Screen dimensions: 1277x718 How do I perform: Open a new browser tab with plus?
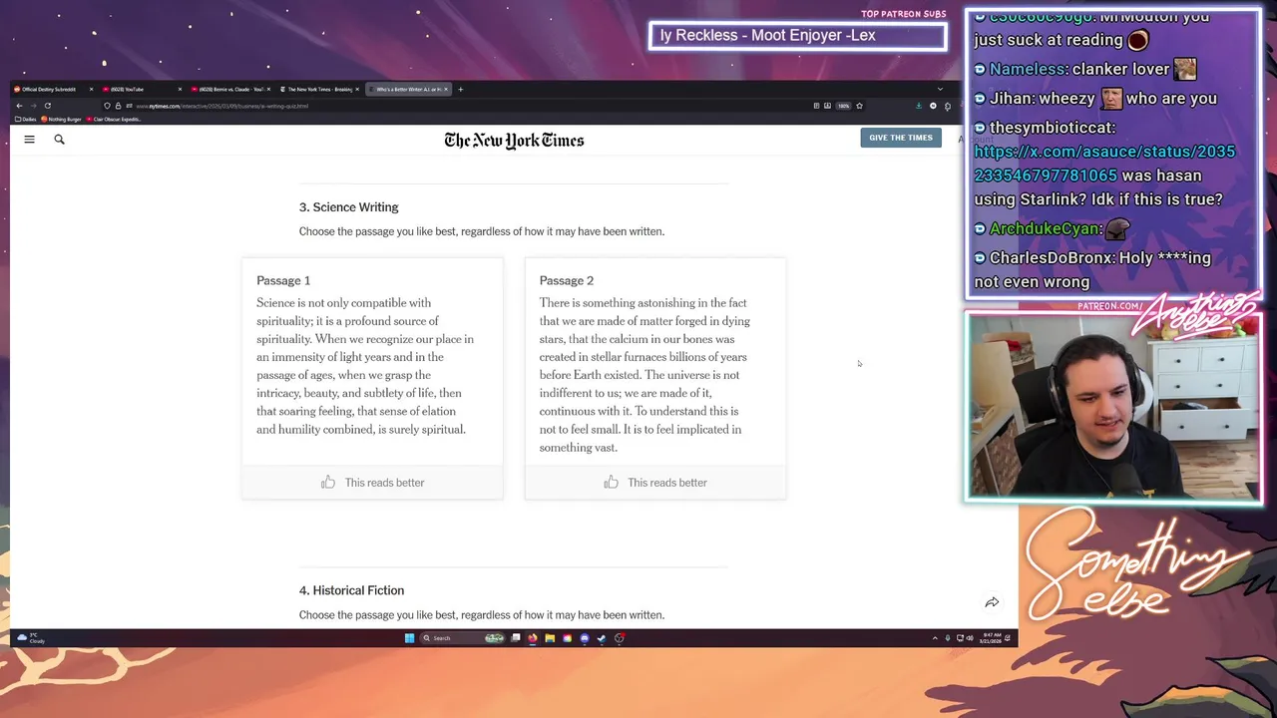[460, 90]
